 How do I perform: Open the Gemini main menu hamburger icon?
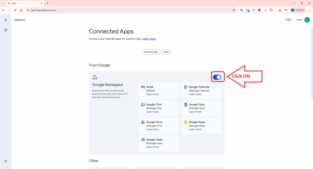pyautogui.click(x=6, y=20)
